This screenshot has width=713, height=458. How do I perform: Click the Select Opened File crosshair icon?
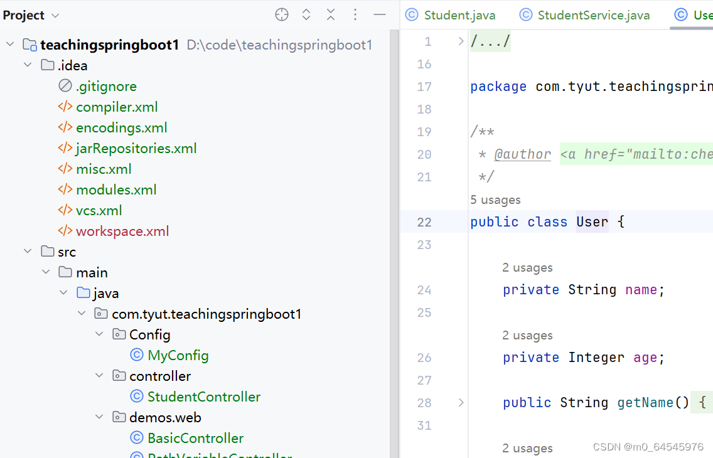(x=281, y=14)
